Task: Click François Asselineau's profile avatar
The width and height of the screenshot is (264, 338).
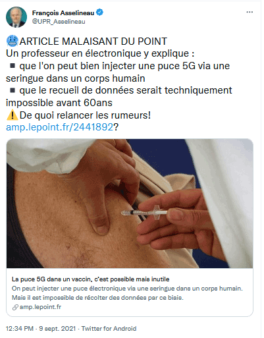Action: point(16,17)
